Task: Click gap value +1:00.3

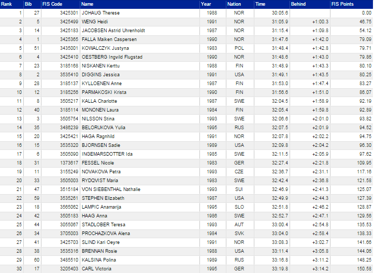Action: pyautogui.click(x=320, y=22)
